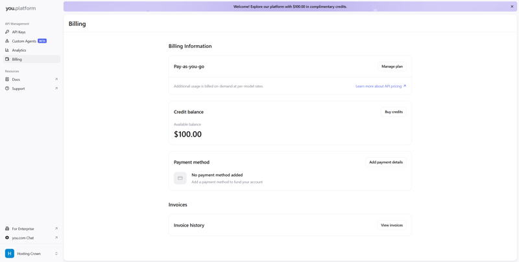Open you.com Chat link
Image resolution: width=519 pixels, height=262 pixels.
pyautogui.click(x=32, y=237)
